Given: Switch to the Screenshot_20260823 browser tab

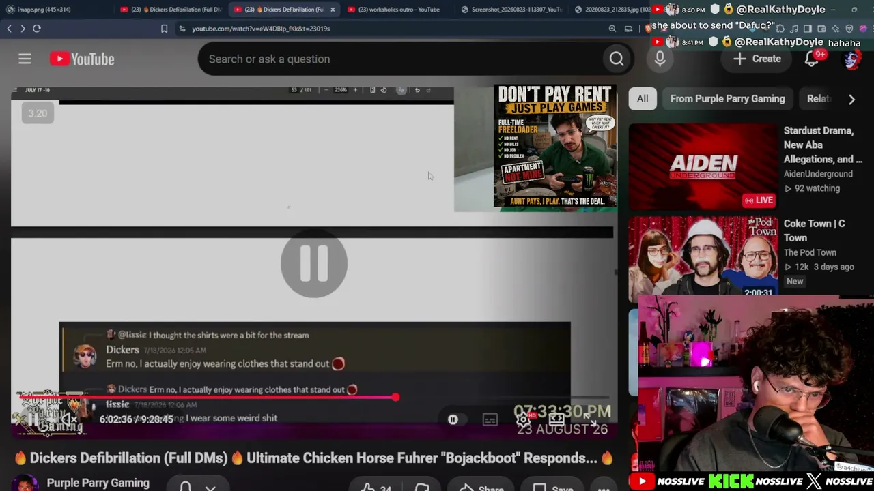Looking at the screenshot, I should point(511,10).
